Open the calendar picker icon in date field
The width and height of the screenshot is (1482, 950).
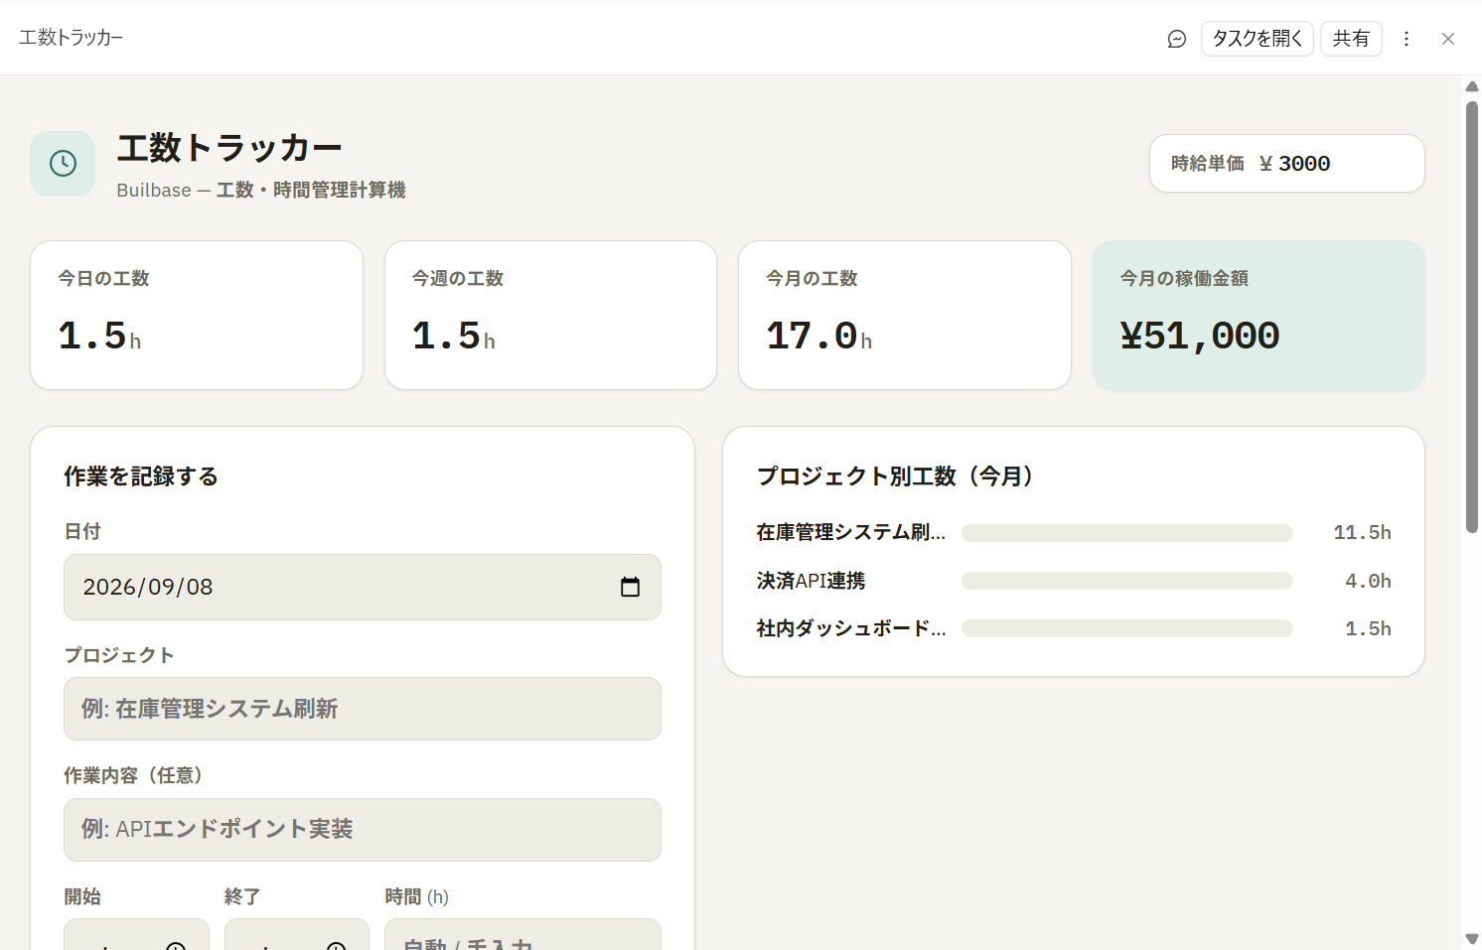(x=630, y=587)
